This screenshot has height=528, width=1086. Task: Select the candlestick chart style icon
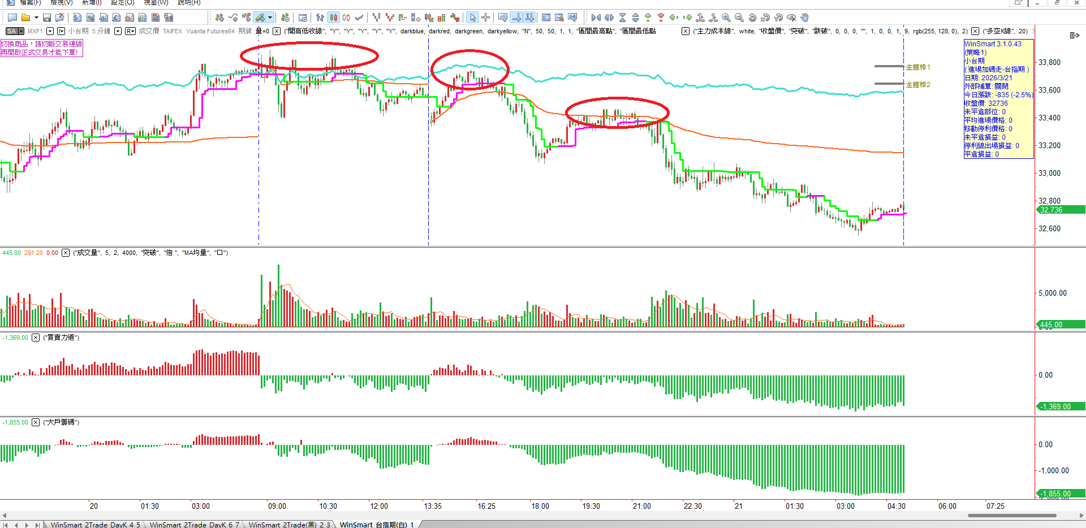coord(334,18)
